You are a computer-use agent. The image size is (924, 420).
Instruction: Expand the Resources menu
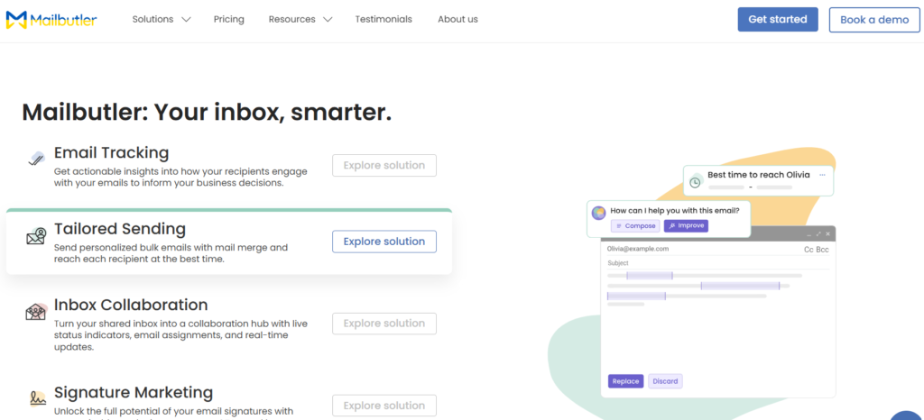[x=300, y=20]
